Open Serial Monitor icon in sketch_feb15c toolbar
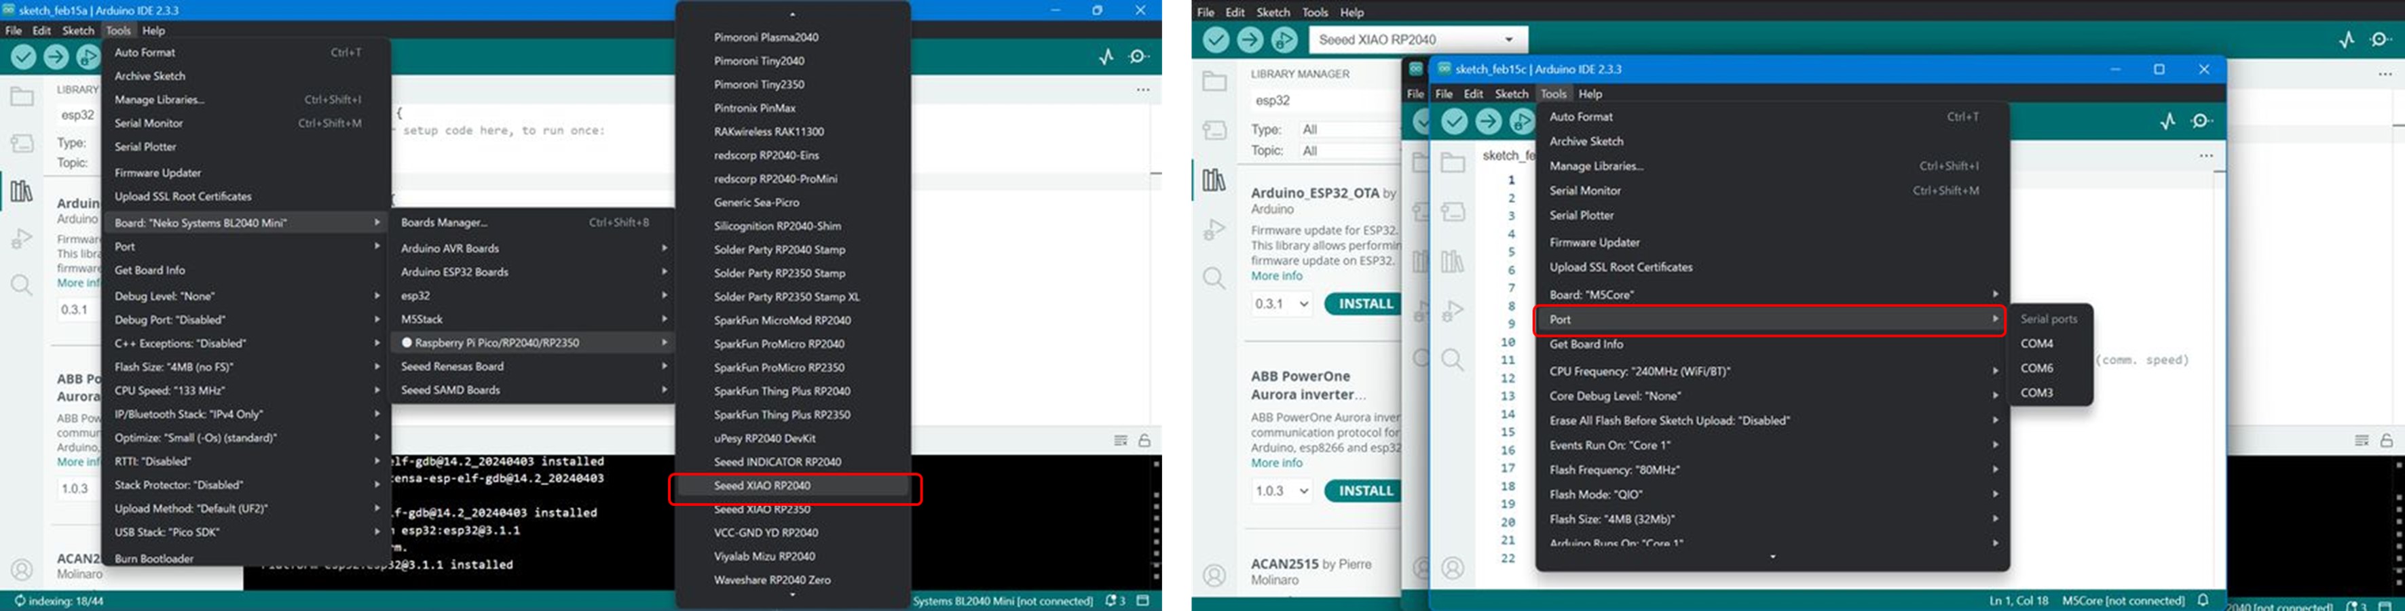 coord(2201,121)
